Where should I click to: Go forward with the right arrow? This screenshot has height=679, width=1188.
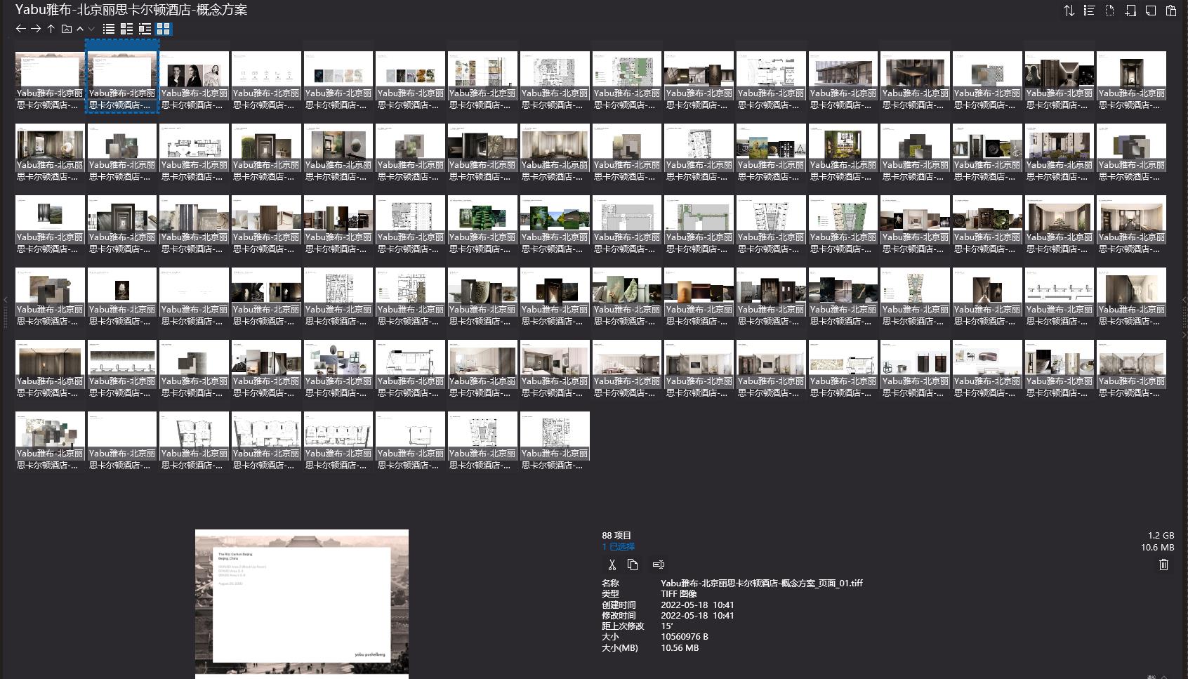coord(36,29)
